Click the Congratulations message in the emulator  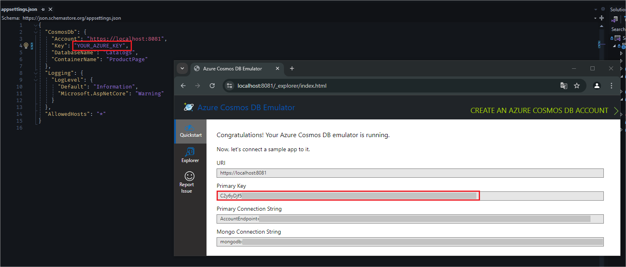pyautogui.click(x=303, y=135)
